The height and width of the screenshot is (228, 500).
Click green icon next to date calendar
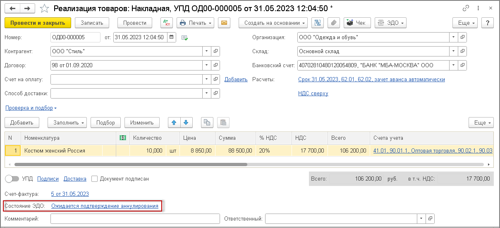[x=184, y=38]
